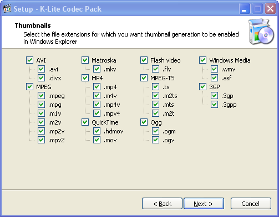Uncheck the Ogg group checkbox
The height and width of the screenshot is (217, 279).
(x=144, y=122)
